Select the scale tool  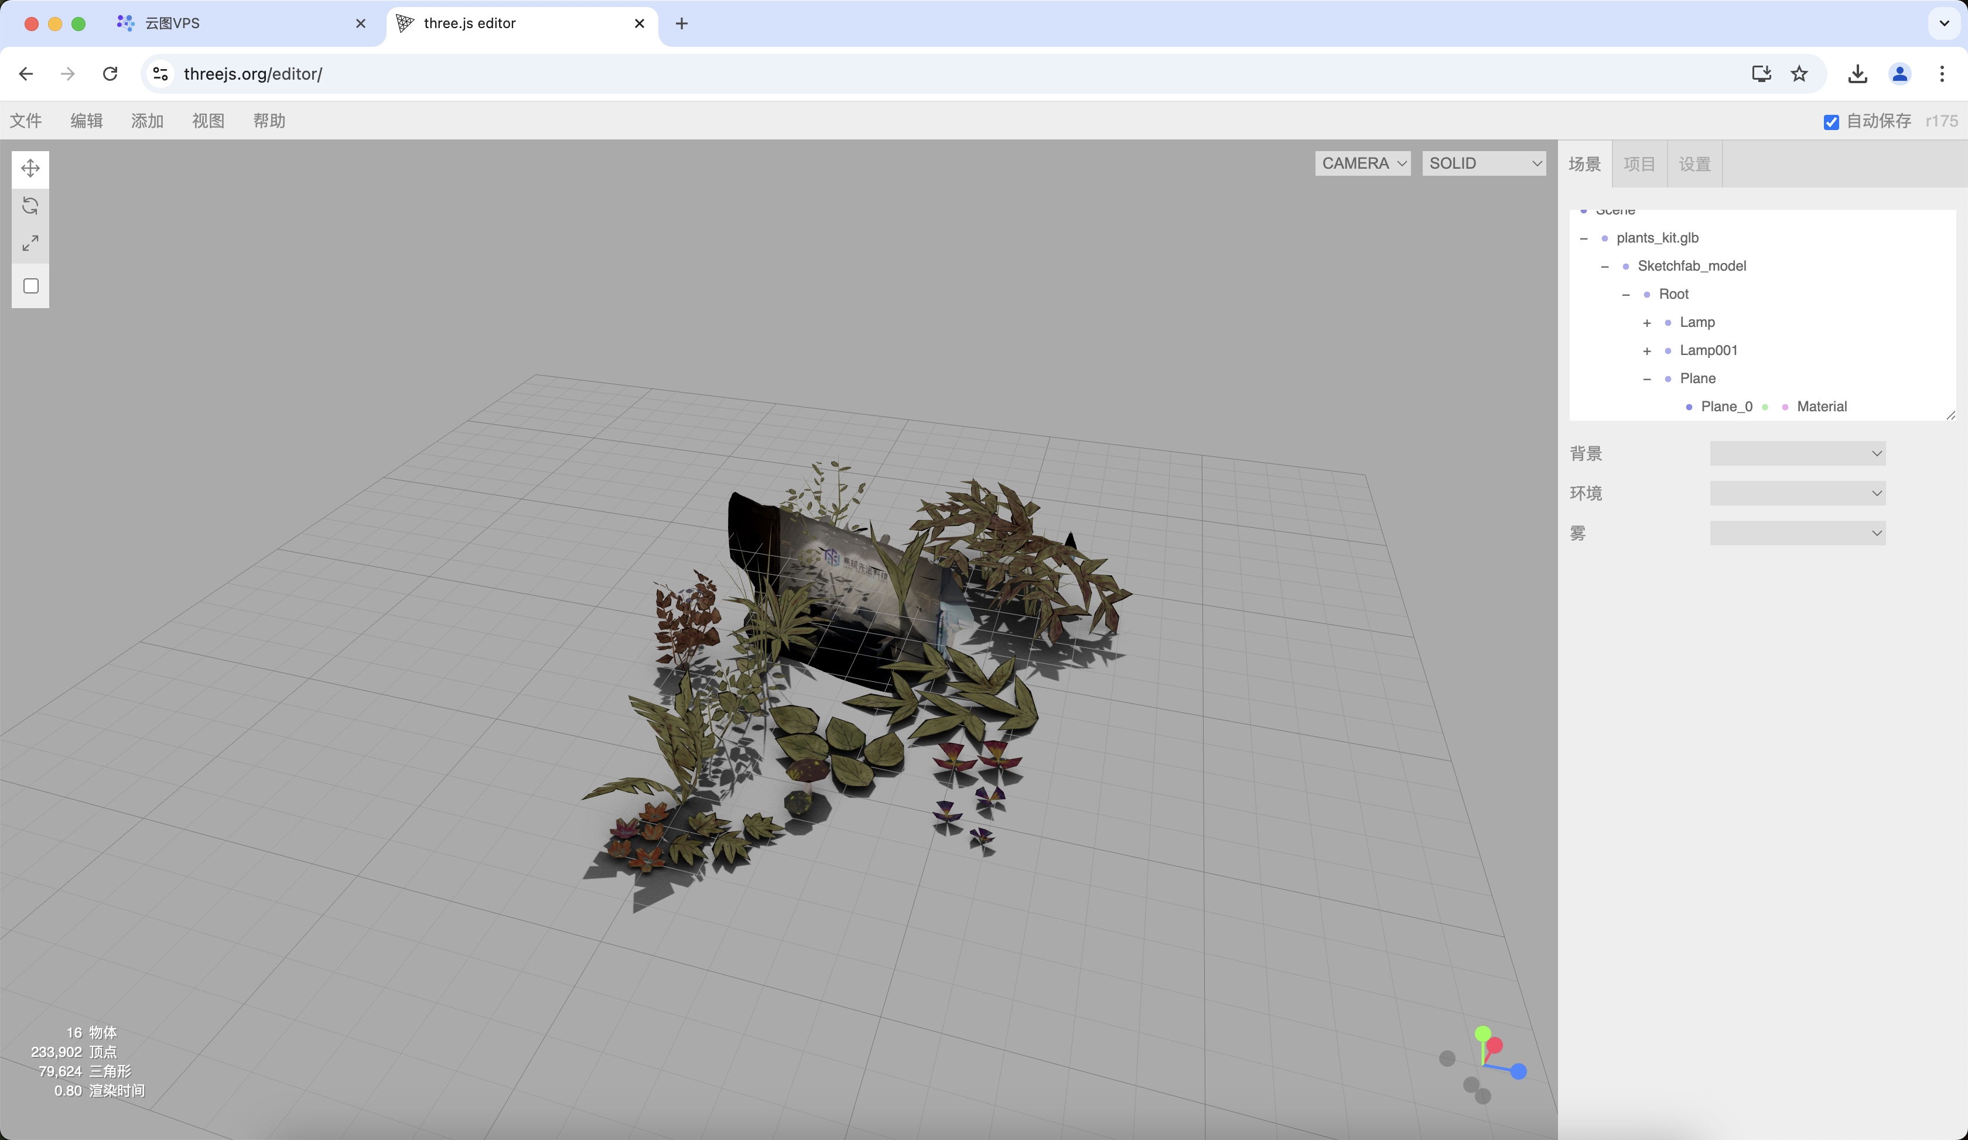30,244
